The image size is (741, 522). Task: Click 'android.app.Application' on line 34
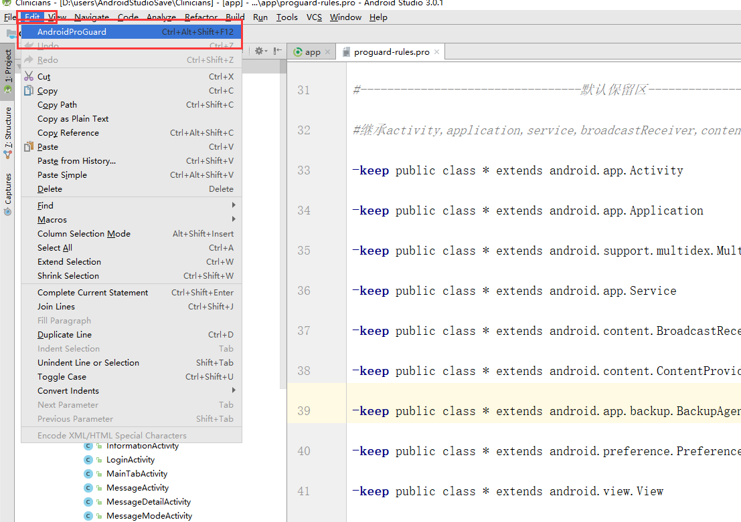[x=626, y=211]
